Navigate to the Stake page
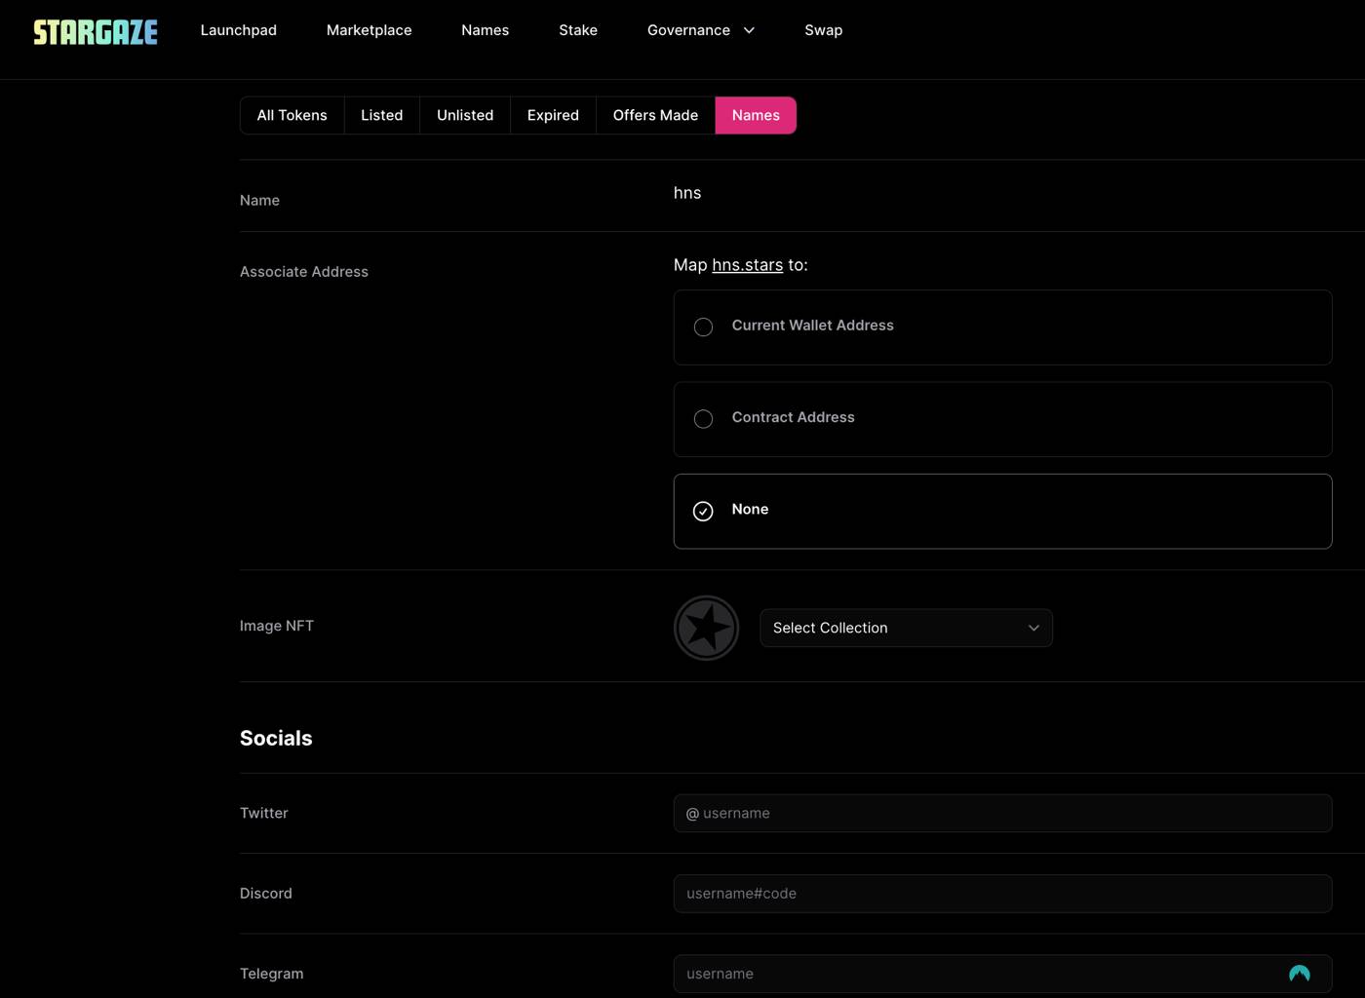Screen dimensions: 1365x998 577,30
